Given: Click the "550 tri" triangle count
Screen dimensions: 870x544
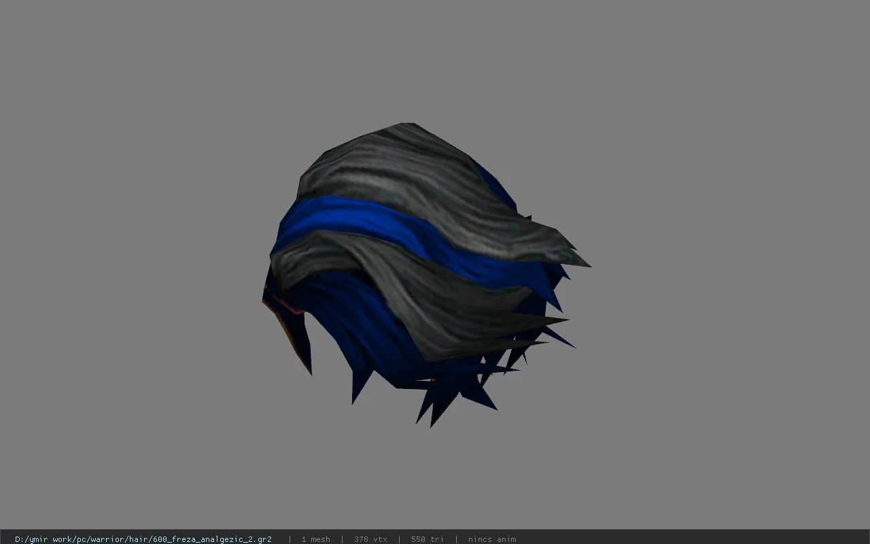Looking at the screenshot, I should click(x=428, y=539).
